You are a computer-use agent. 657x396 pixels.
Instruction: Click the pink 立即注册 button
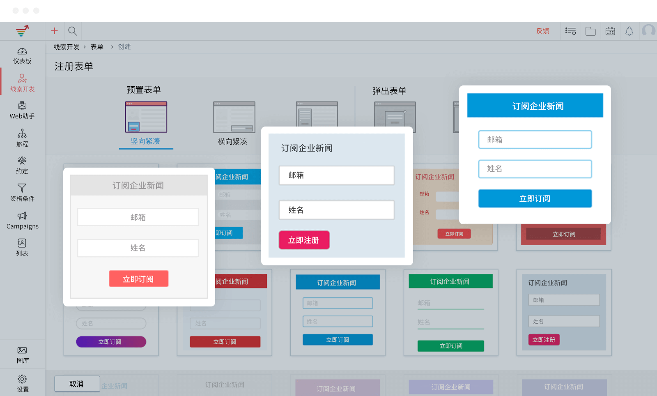point(304,240)
